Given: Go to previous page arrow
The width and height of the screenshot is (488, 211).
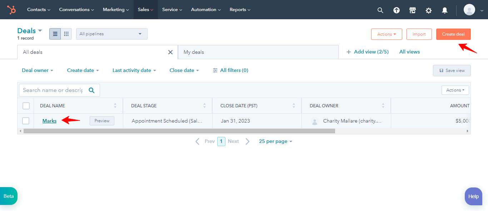Looking at the screenshot, I should click(x=197, y=141).
